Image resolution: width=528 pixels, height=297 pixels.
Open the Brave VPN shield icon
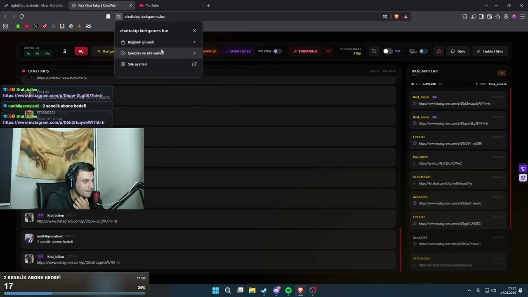(506, 16)
